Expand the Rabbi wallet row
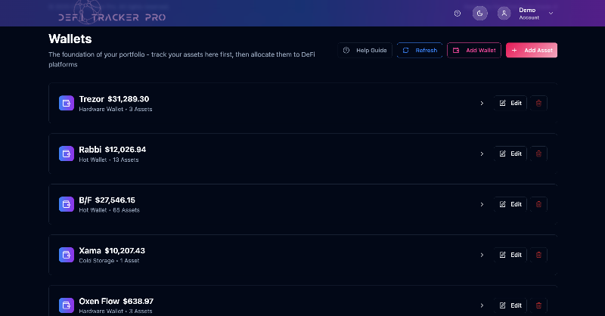 pos(482,153)
